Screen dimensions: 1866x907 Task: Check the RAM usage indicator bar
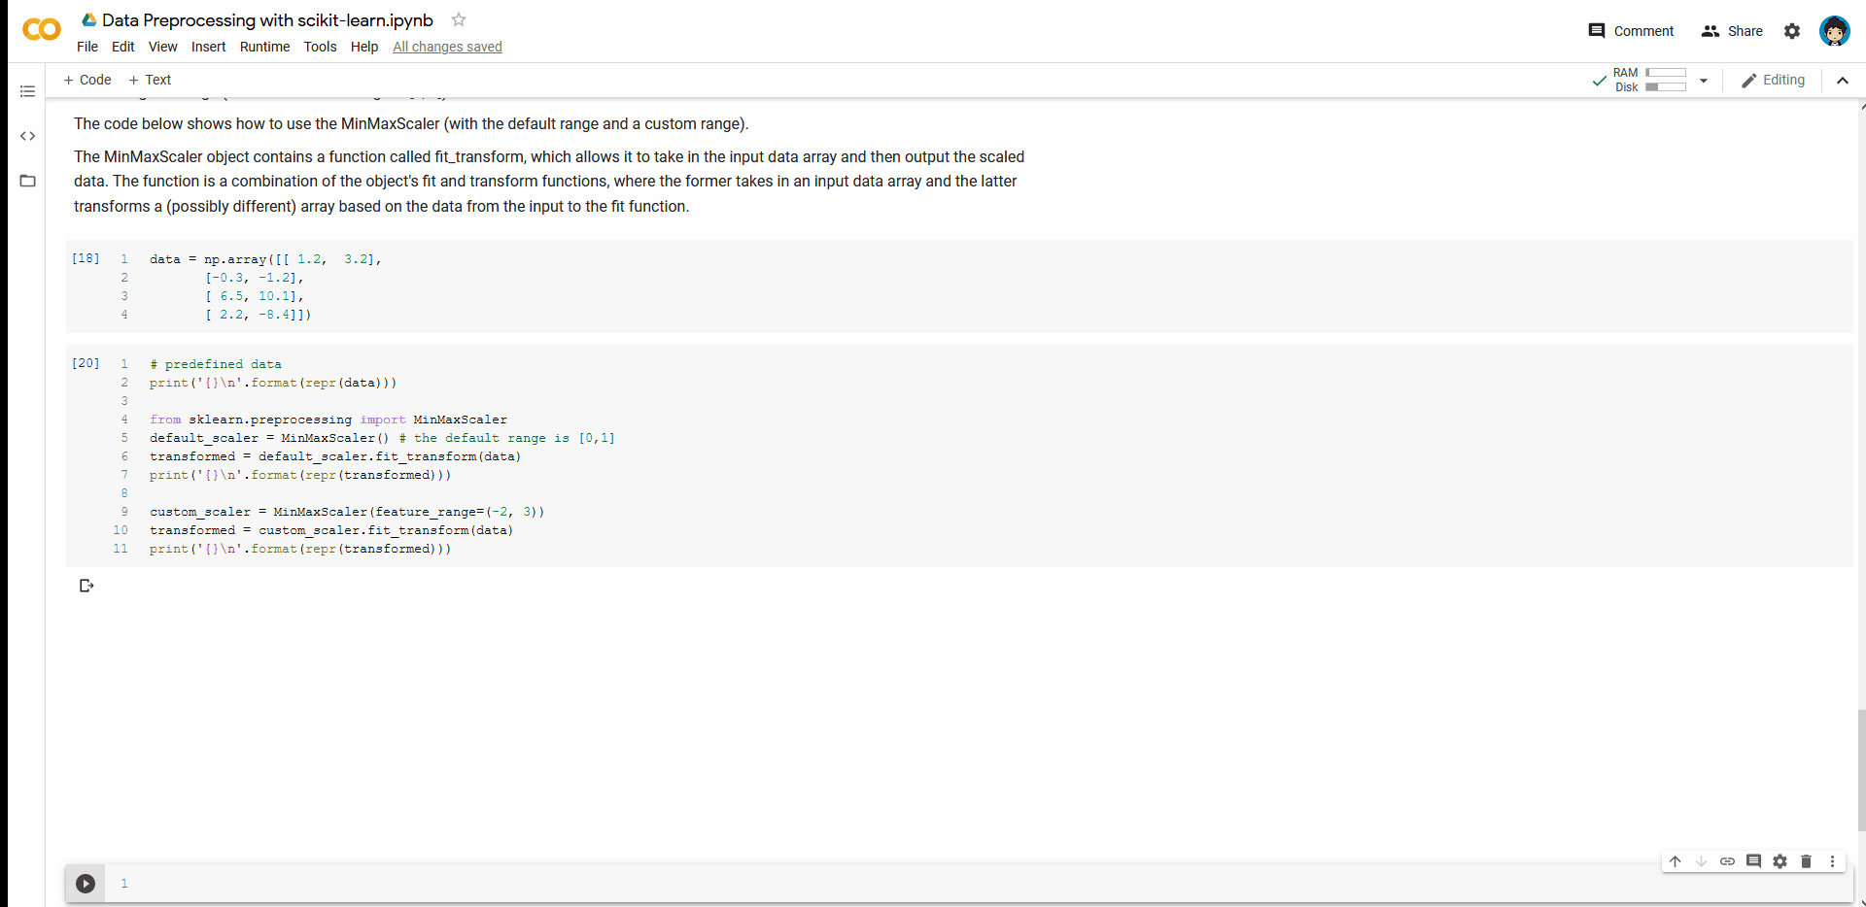click(x=1666, y=73)
